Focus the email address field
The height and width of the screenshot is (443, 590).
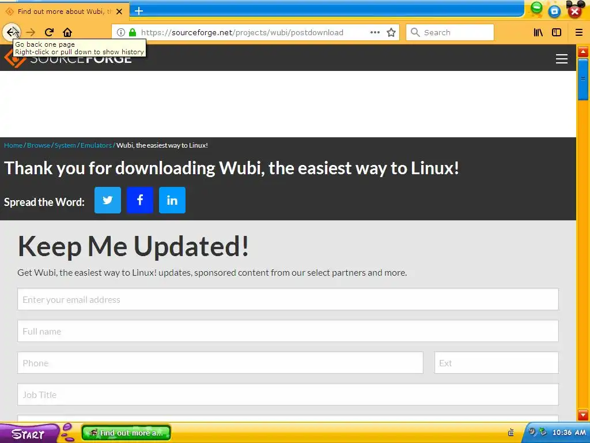point(288,299)
